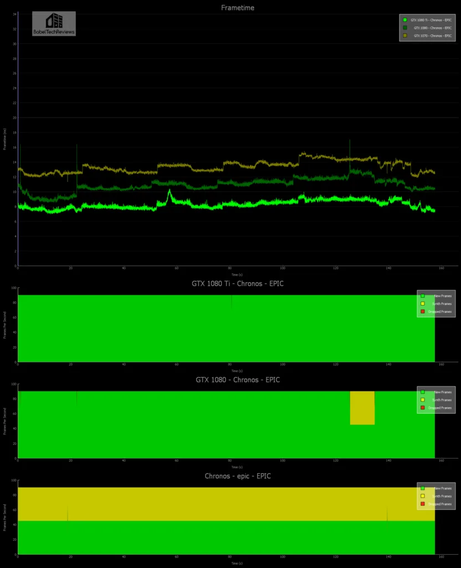The height and width of the screenshot is (568, 461).
Task: Click the Dropped Frames swatch in GTX 1080 chart
Action: (422, 408)
